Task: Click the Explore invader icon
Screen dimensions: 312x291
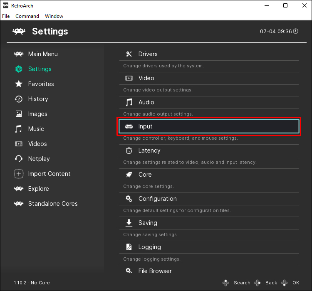Action: [x=19, y=189]
